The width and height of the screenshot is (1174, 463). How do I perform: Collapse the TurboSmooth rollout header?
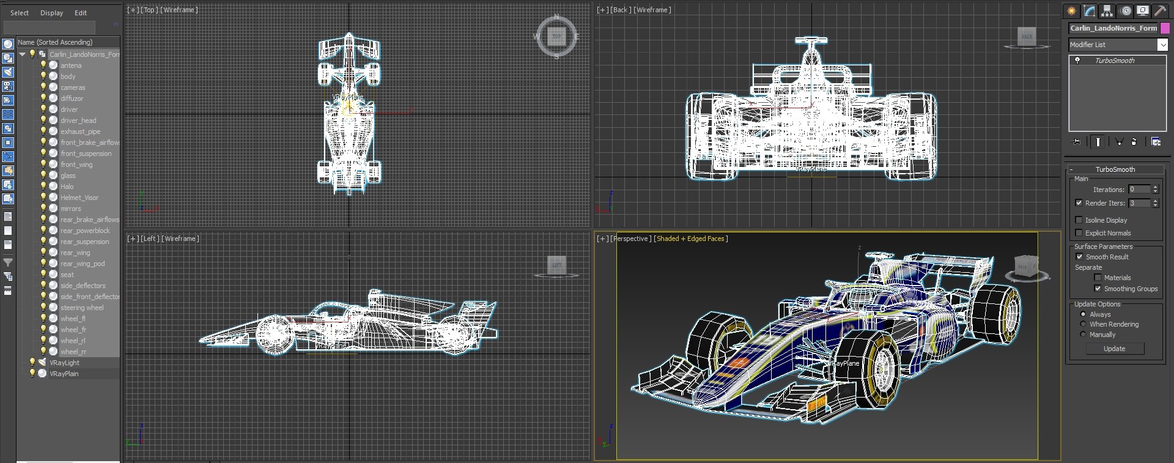coord(1115,169)
